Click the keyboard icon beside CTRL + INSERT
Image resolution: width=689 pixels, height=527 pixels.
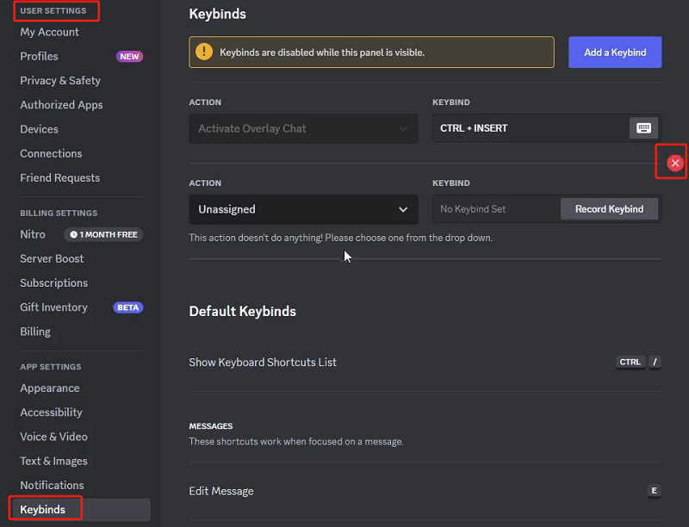click(643, 128)
